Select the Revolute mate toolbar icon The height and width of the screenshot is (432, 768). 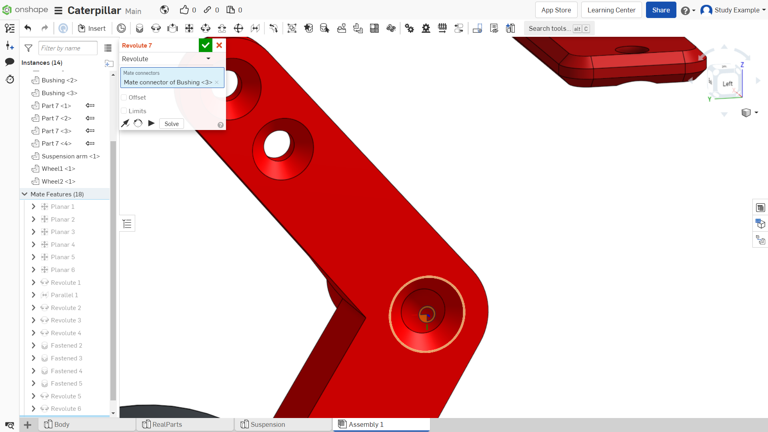(156, 28)
